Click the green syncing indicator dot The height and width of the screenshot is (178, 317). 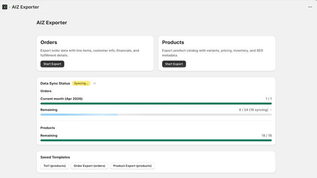pyautogui.click(x=271, y=110)
